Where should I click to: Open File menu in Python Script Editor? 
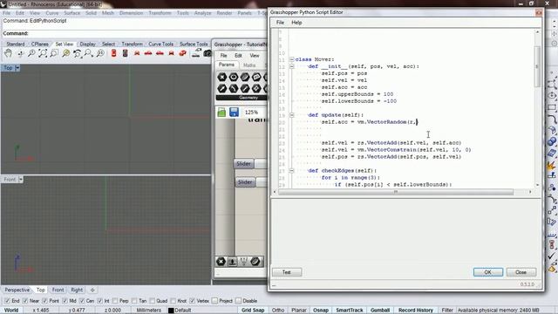pos(280,23)
